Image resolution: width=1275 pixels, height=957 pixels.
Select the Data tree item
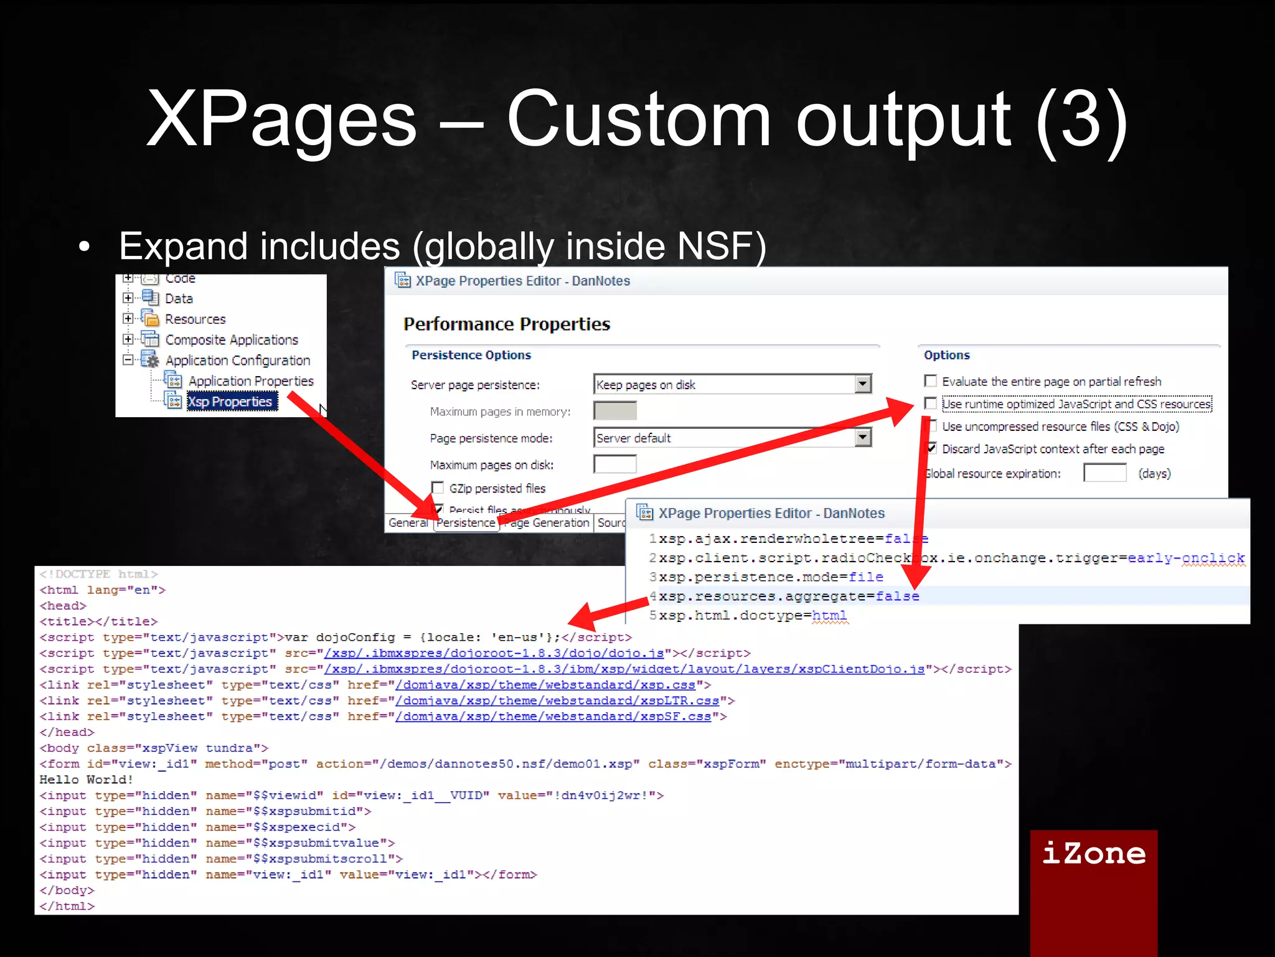[179, 298]
